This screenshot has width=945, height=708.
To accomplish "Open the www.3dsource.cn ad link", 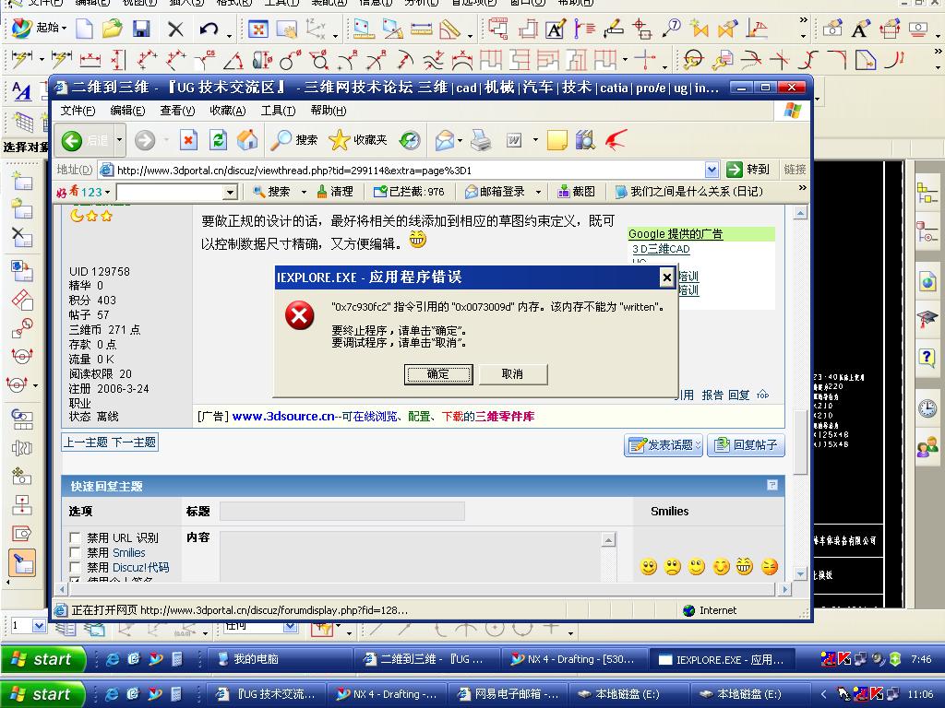I will coord(282,416).
